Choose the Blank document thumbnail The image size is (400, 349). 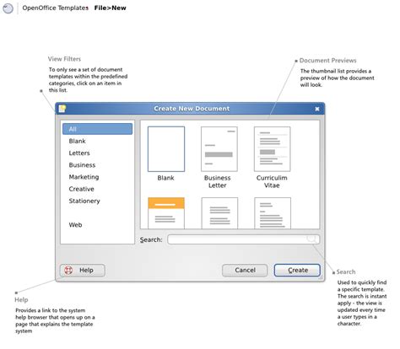coord(166,149)
